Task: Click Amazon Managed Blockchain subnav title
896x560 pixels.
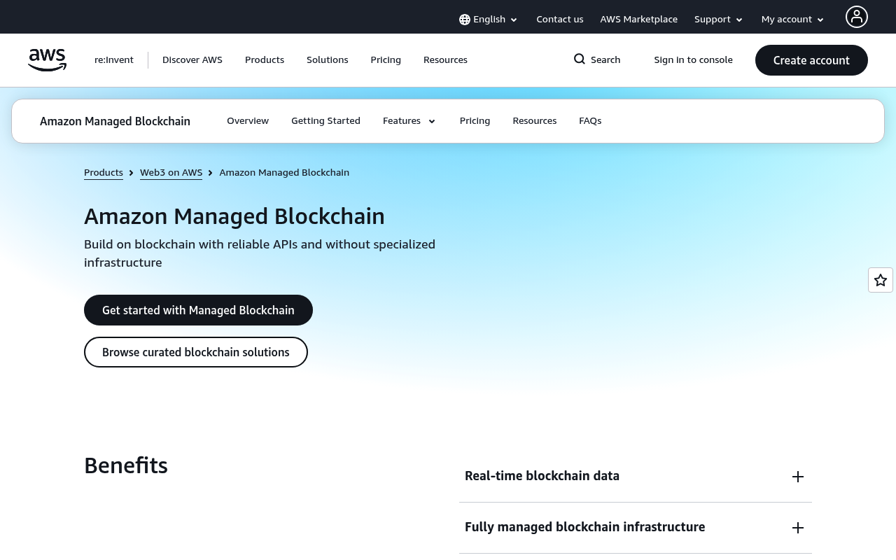Action: [115, 121]
